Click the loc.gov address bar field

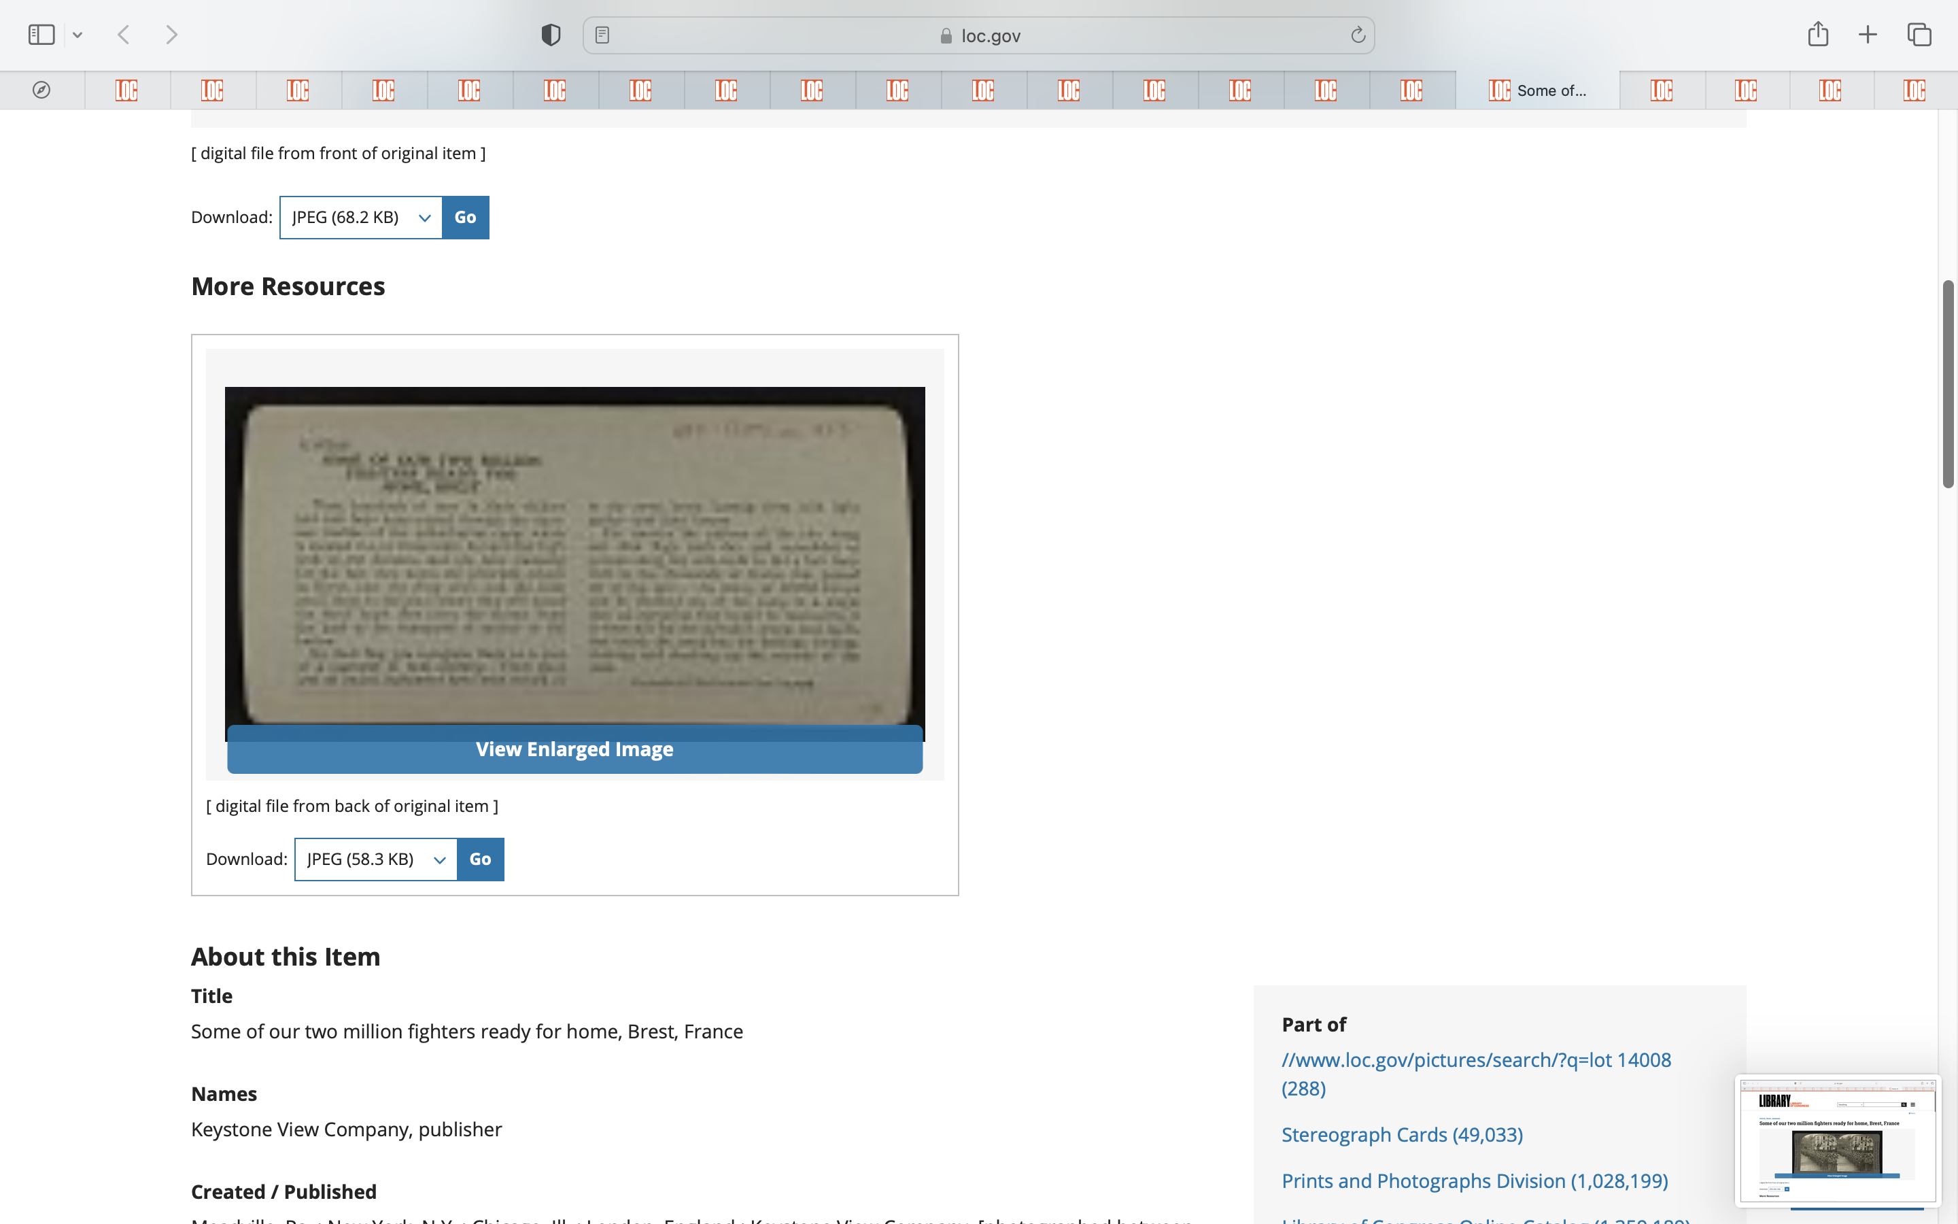click(979, 35)
